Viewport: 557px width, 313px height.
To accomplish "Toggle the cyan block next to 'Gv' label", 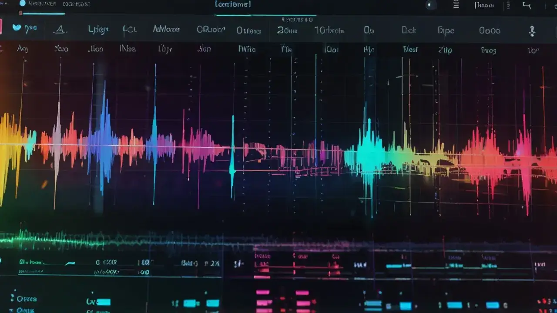I will [x=104, y=302].
